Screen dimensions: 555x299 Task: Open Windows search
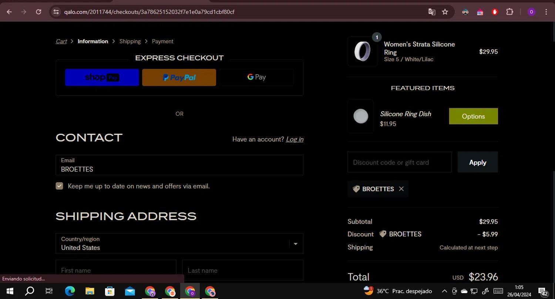(29, 291)
